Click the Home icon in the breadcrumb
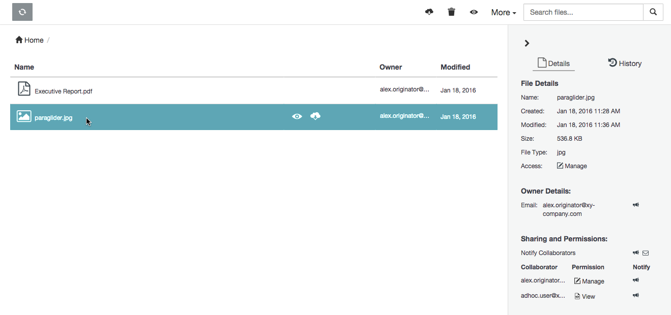Image resolution: width=671 pixels, height=315 pixels. 19,40
